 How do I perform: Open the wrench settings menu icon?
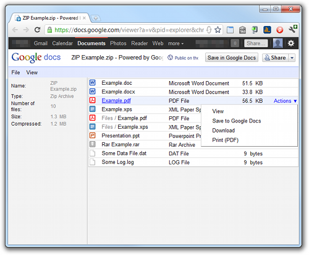[292, 29]
